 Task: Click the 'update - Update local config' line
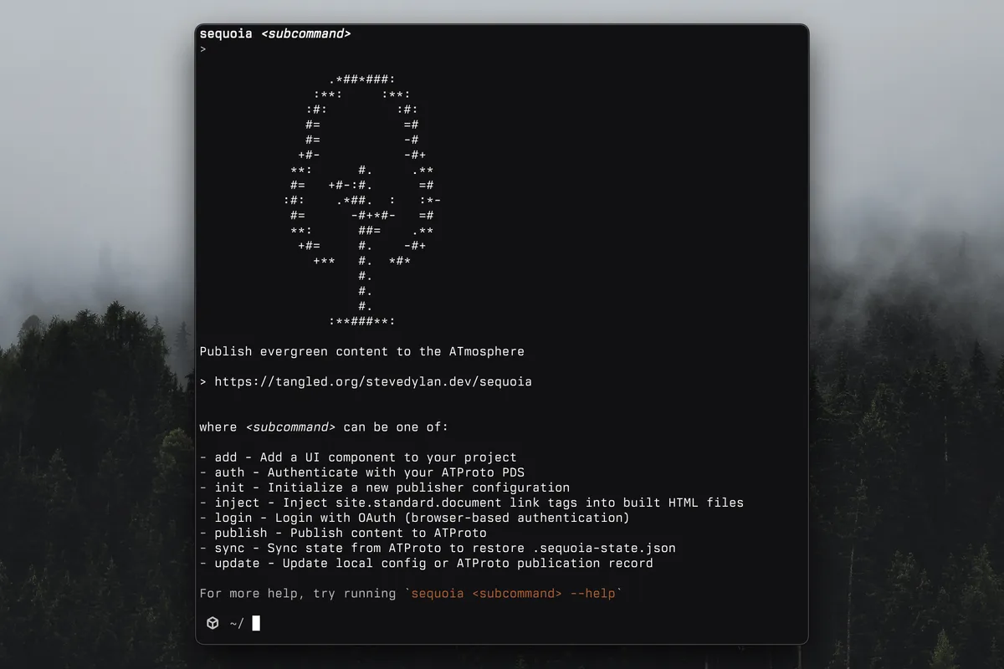coord(427,563)
